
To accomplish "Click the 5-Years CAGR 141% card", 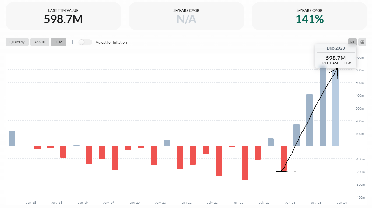I will click(309, 16).
